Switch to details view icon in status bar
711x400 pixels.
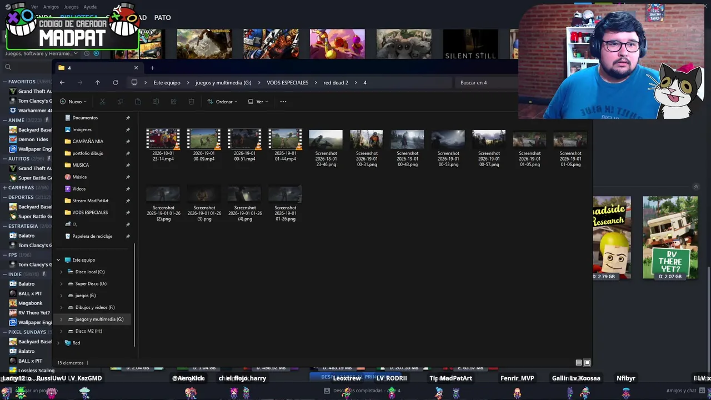(x=578, y=363)
